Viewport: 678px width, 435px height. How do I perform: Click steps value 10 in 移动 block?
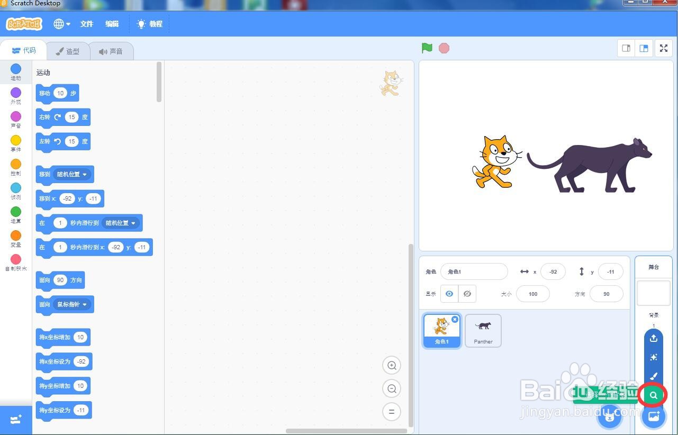pos(60,93)
